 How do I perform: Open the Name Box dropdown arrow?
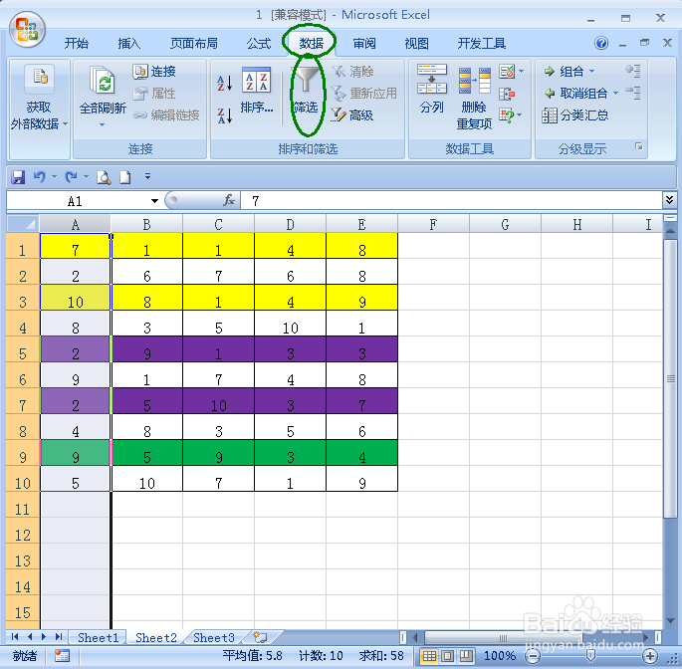[x=154, y=201]
